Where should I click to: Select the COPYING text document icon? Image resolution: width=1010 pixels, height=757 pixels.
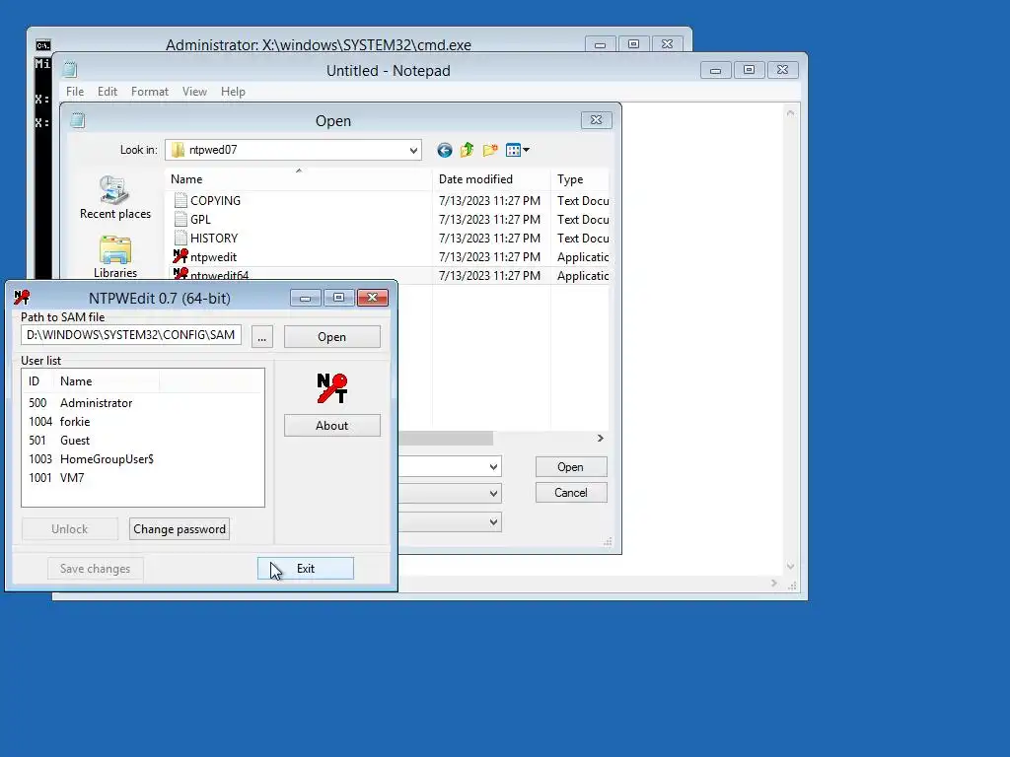coord(181,201)
